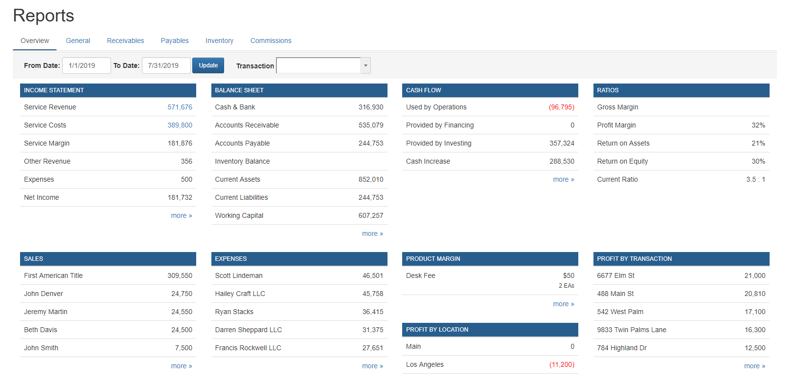
Task: Click the To Date input field
Action: (166, 65)
